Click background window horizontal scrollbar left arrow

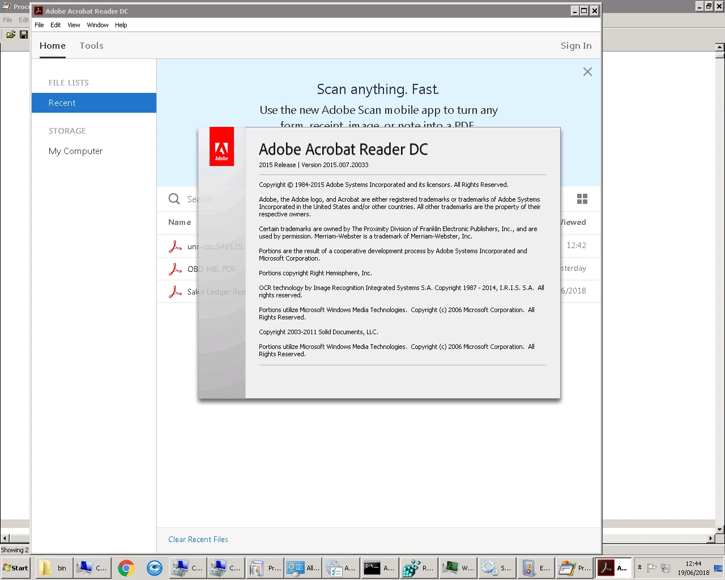tap(5, 539)
